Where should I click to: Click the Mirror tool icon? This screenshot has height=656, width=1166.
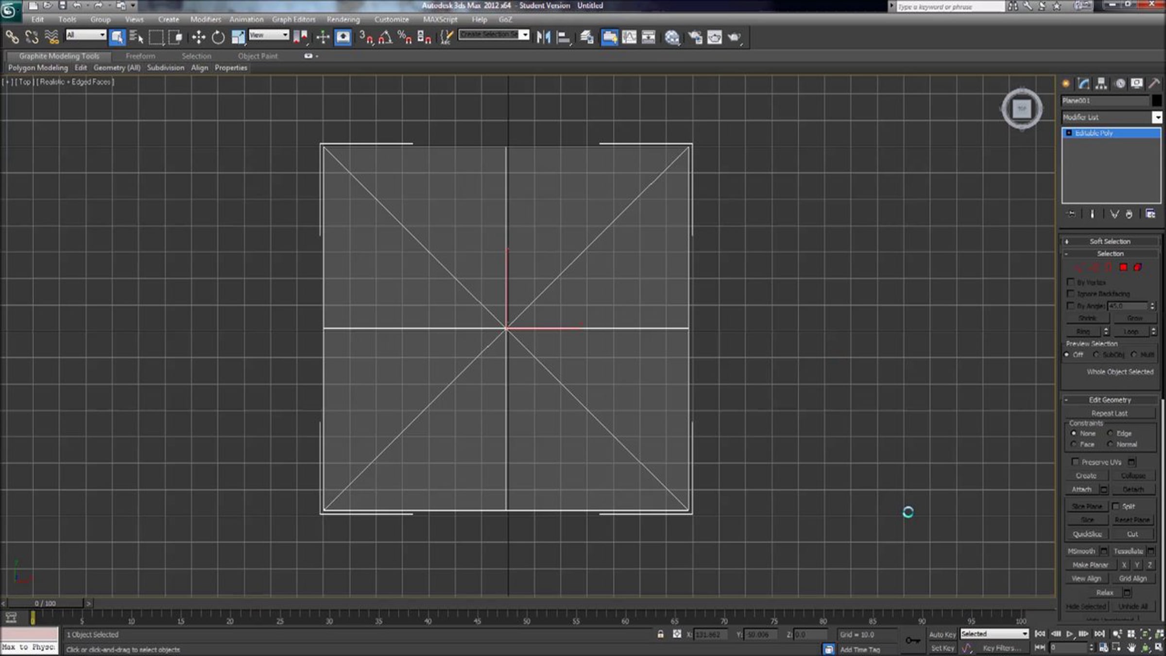(x=544, y=37)
